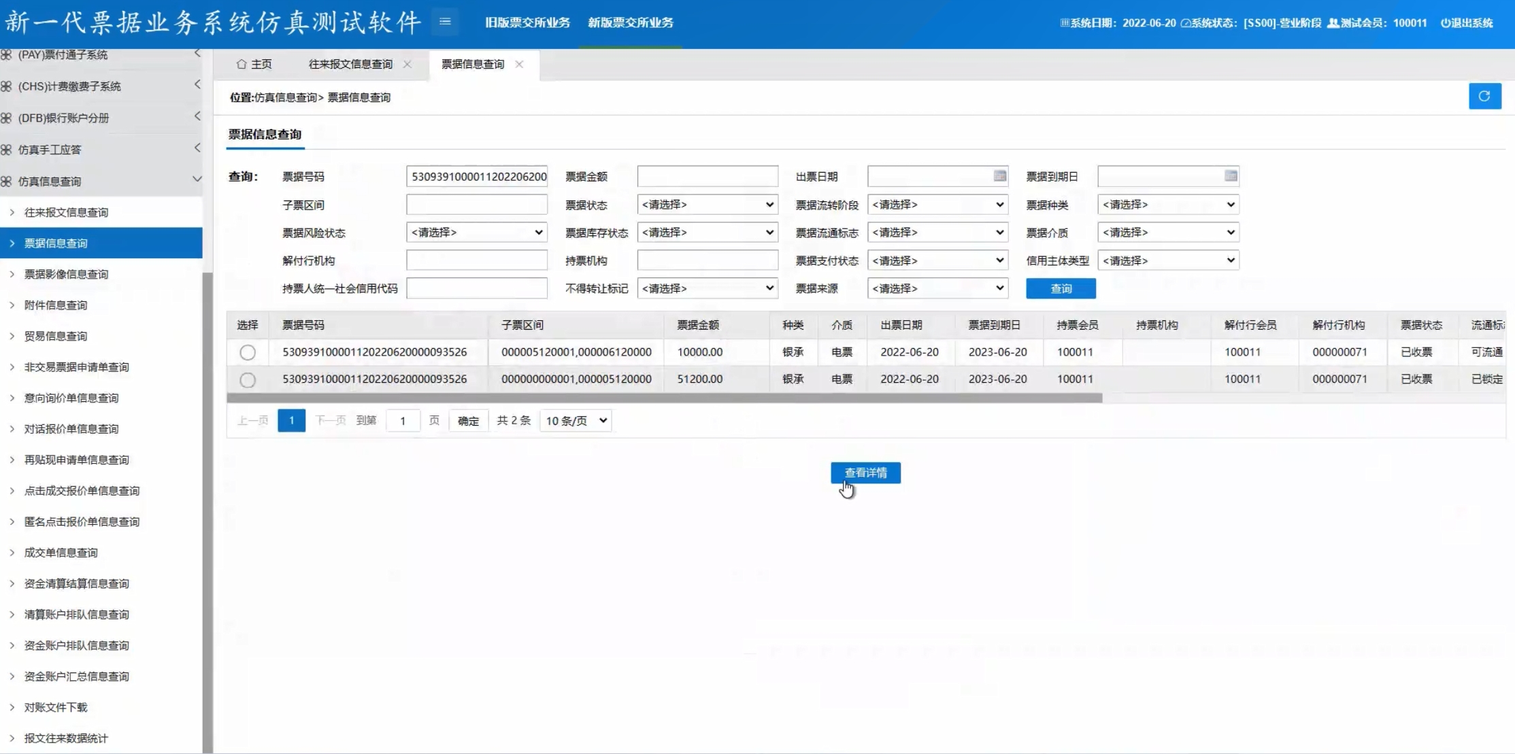Click the (PAY)票付通子系统 menu icon
1515x754 pixels.
coord(6,54)
